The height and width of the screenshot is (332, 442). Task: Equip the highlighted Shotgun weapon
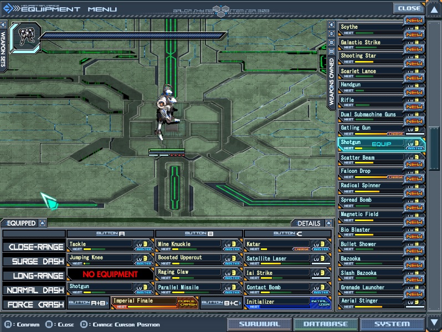(382, 145)
